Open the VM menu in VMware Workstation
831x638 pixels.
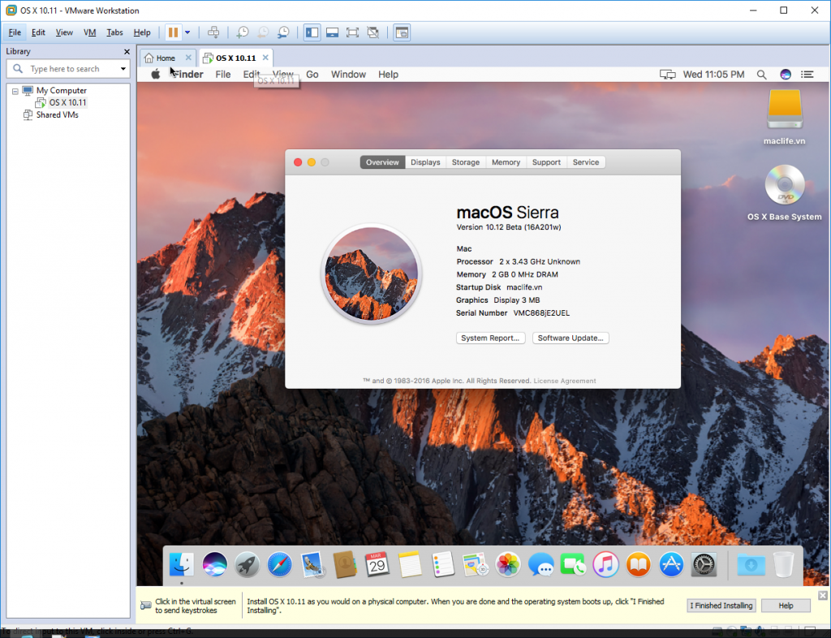click(x=89, y=32)
